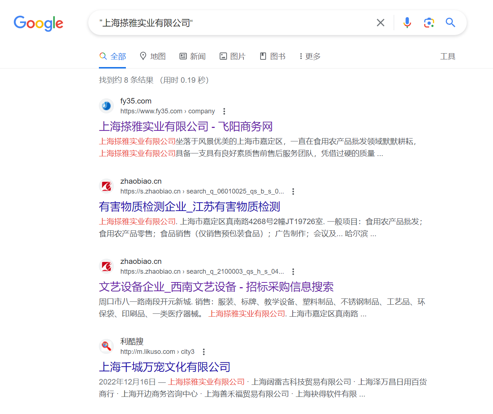
Task: Expand the 更多 menu
Action: coord(310,56)
